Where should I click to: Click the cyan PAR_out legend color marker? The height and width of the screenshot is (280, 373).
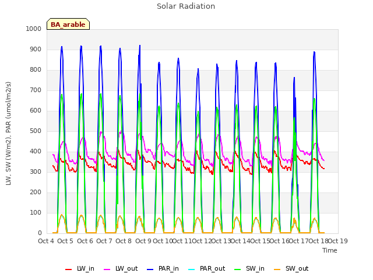192,269
